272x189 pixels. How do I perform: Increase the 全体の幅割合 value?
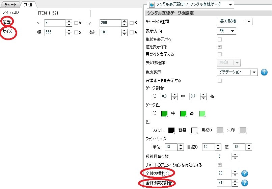pyautogui.click(x=235, y=172)
